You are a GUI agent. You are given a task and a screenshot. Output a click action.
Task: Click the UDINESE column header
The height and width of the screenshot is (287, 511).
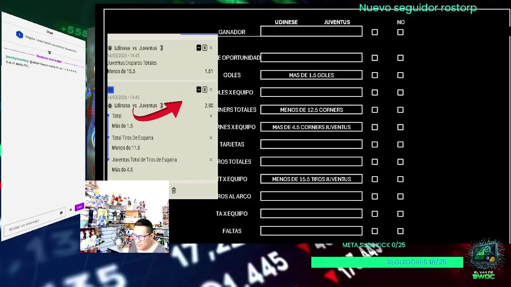point(286,22)
